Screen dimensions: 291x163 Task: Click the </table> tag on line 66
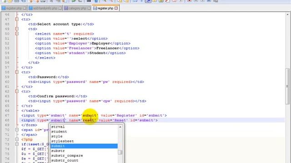pyautogui.click(x=30, y=110)
